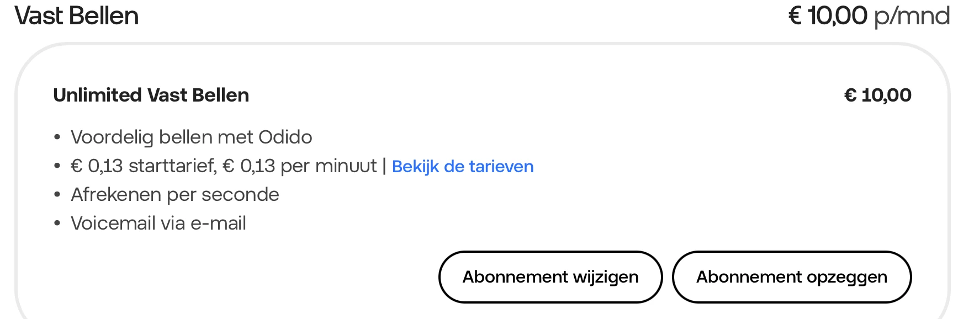
Task: Click the Afrekenen per seconde line
Action: point(174,195)
